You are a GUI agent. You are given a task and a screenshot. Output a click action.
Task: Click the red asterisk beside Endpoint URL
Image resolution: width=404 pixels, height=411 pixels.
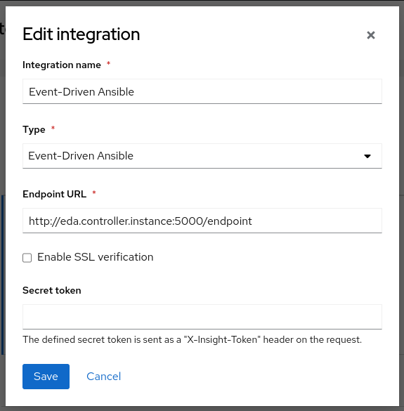94,193
